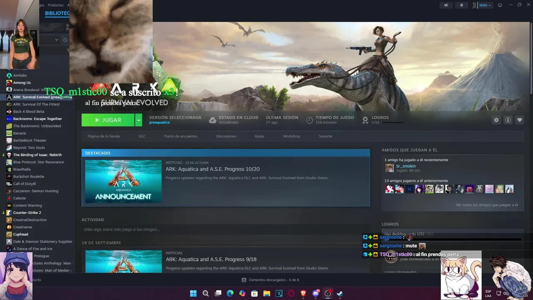533x300 pixels.
Task: Switch to the Workshop tab
Action: (x=291, y=136)
